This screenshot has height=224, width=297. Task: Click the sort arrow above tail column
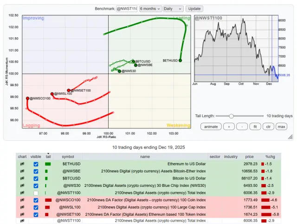pos(48,153)
